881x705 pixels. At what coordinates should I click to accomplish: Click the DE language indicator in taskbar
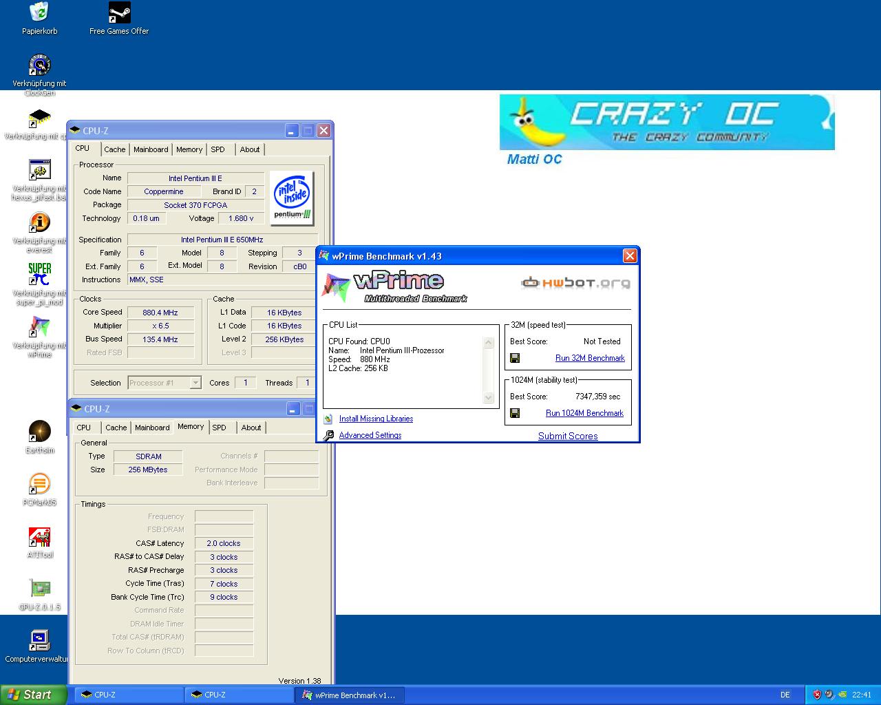tap(785, 695)
